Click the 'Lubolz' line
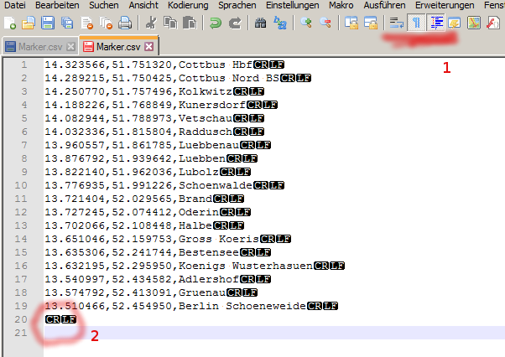Viewport: 505px width, 357px height. click(x=148, y=172)
